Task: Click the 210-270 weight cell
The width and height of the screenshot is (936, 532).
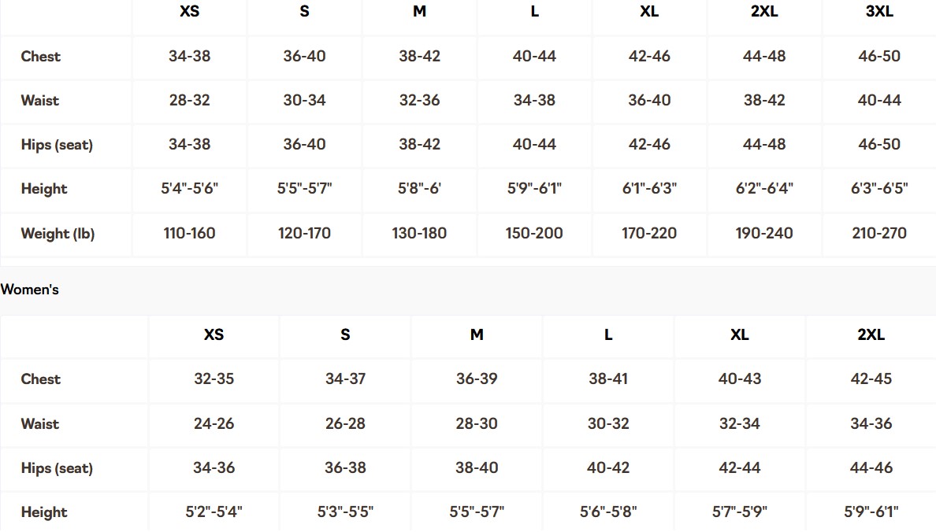Action: [878, 233]
